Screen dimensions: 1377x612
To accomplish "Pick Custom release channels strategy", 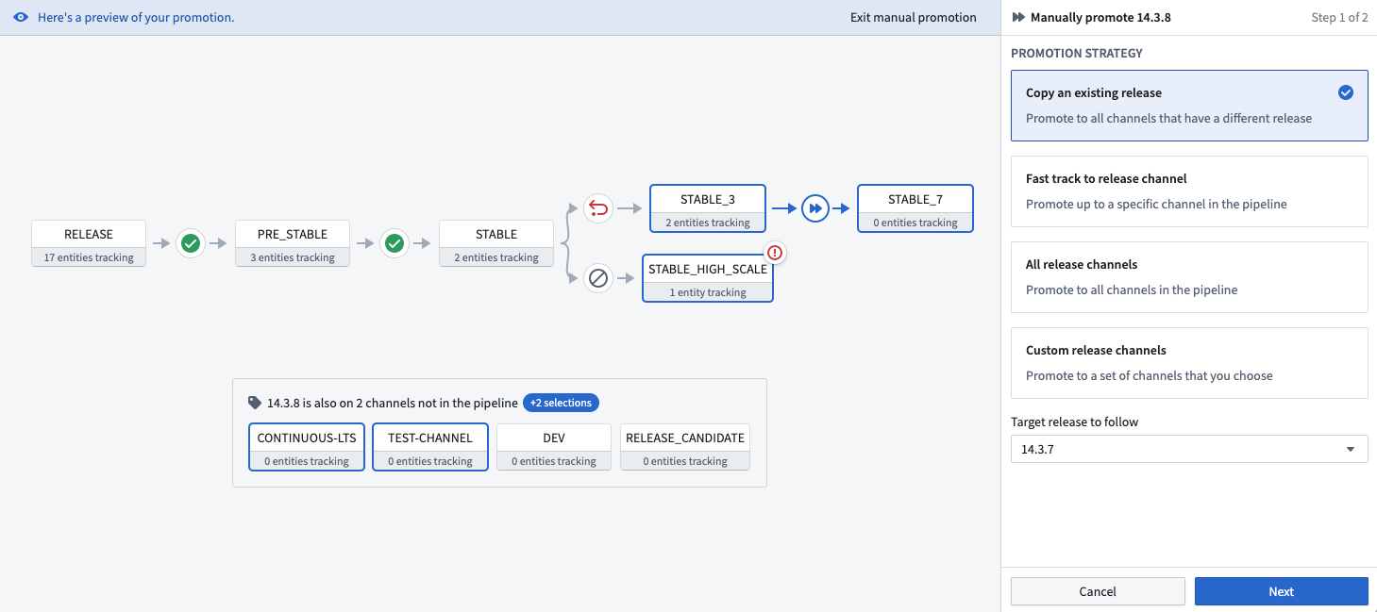I will 1189,363.
